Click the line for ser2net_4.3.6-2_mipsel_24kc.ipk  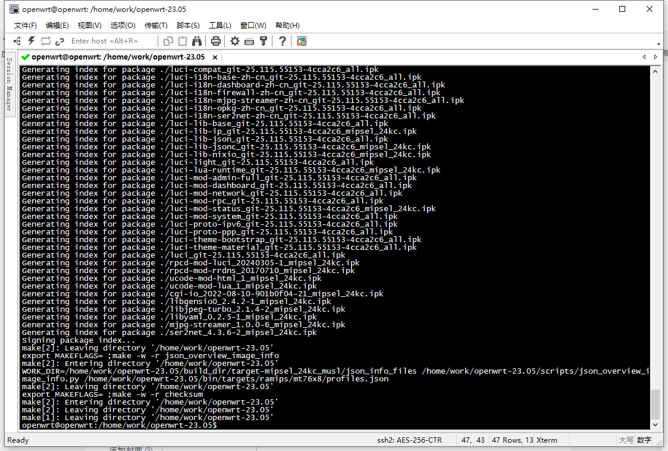(x=169, y=333)
